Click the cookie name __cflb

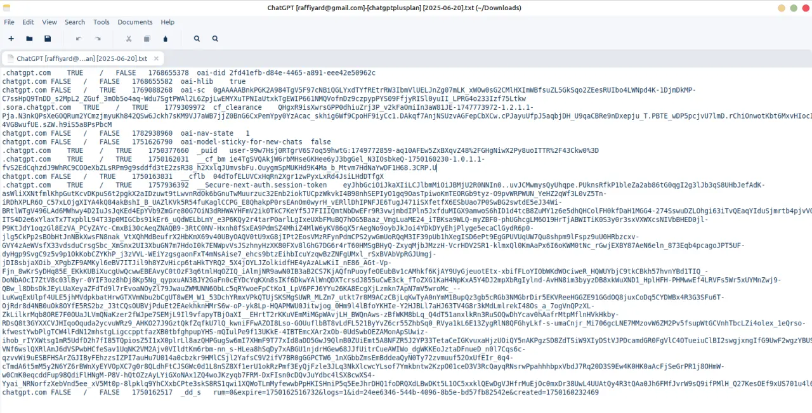(192, 176)
